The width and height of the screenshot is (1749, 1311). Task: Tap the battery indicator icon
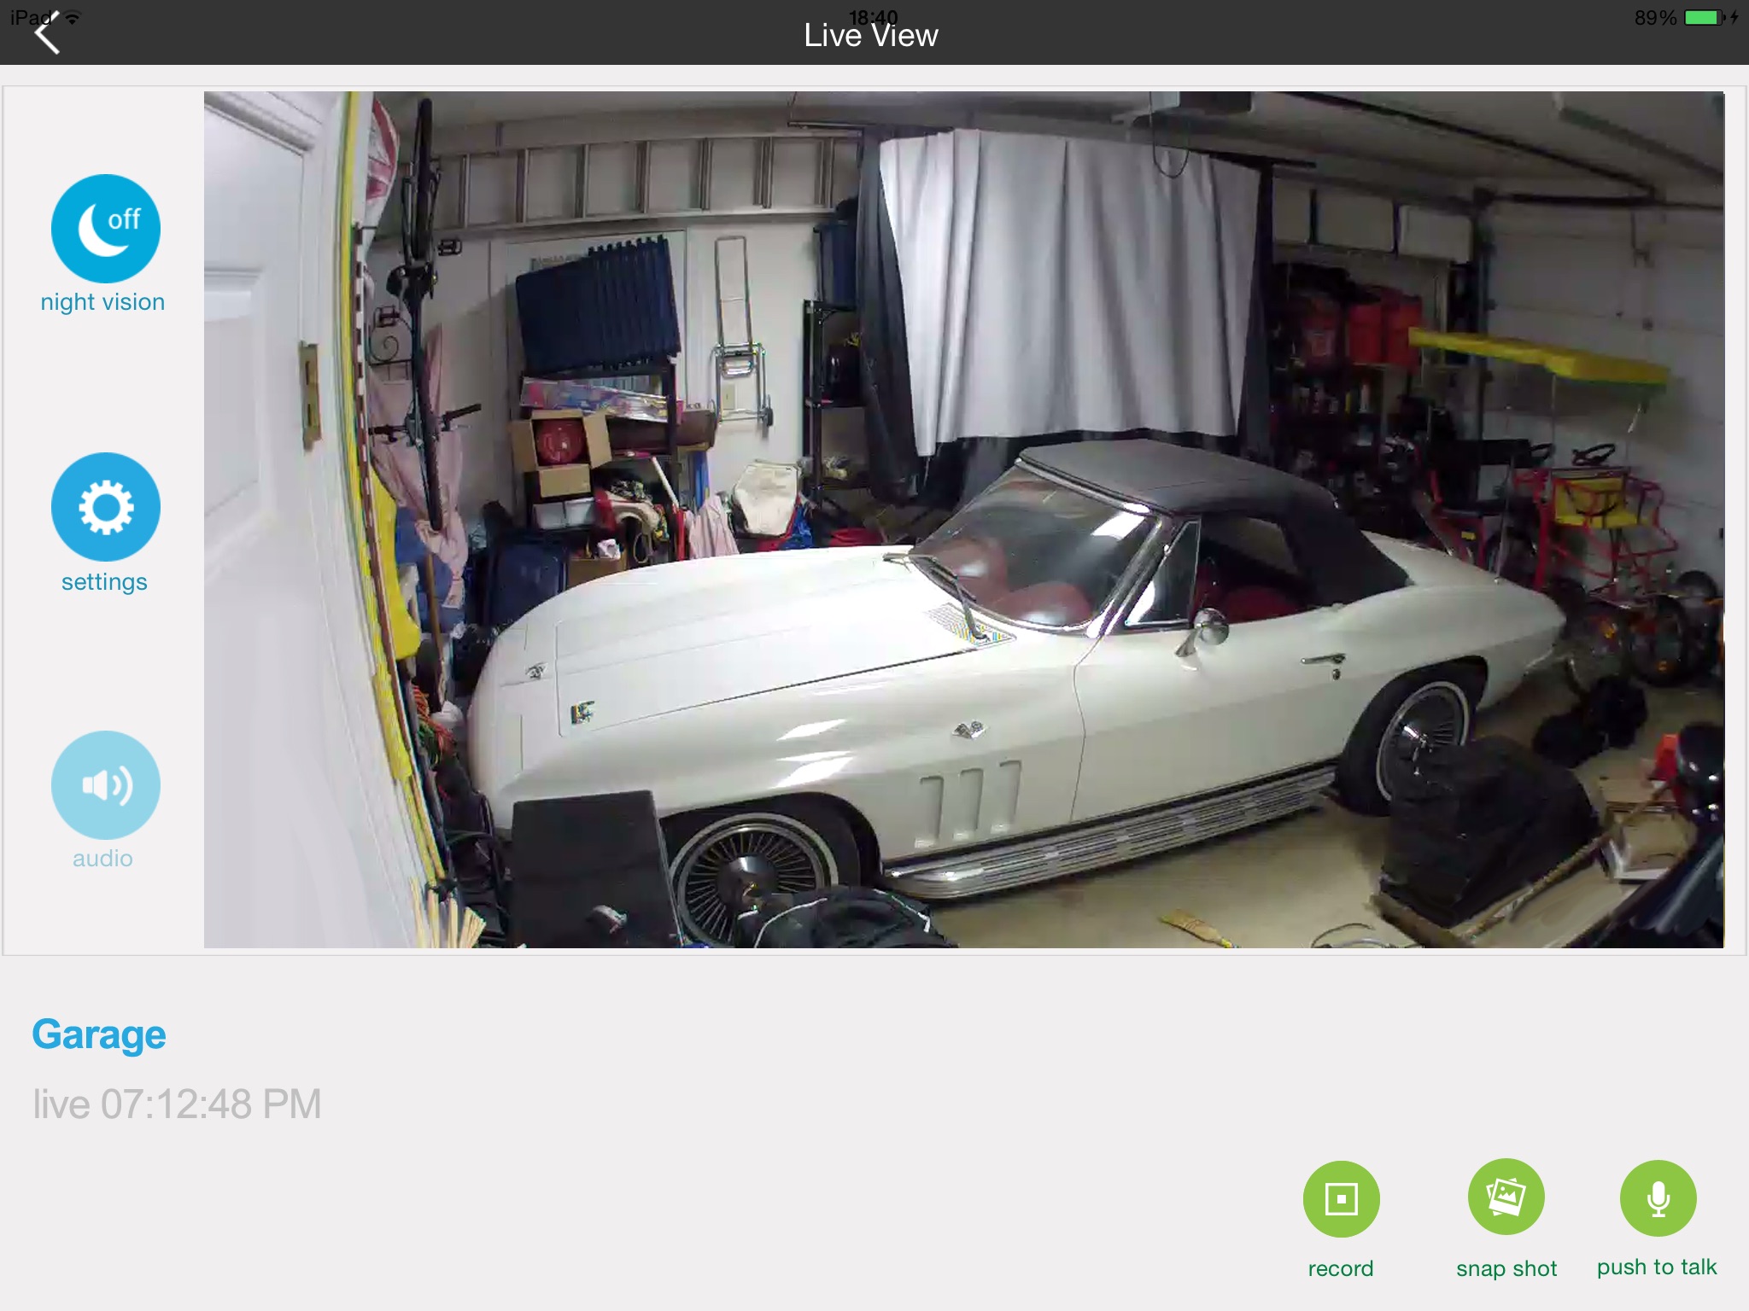(x=1704, y=17)
